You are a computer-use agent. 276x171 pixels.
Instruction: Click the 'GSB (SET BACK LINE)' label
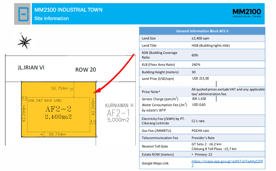(45, 101)
